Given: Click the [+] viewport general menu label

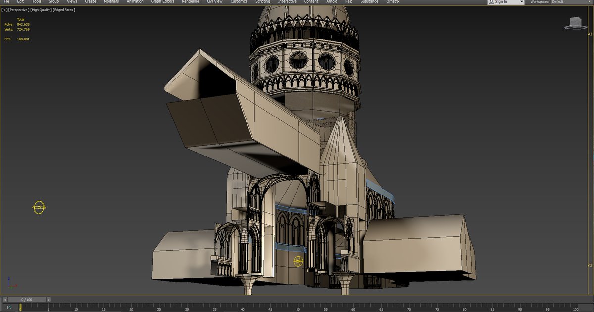Looking at the screenshot, I should (4, 10).
